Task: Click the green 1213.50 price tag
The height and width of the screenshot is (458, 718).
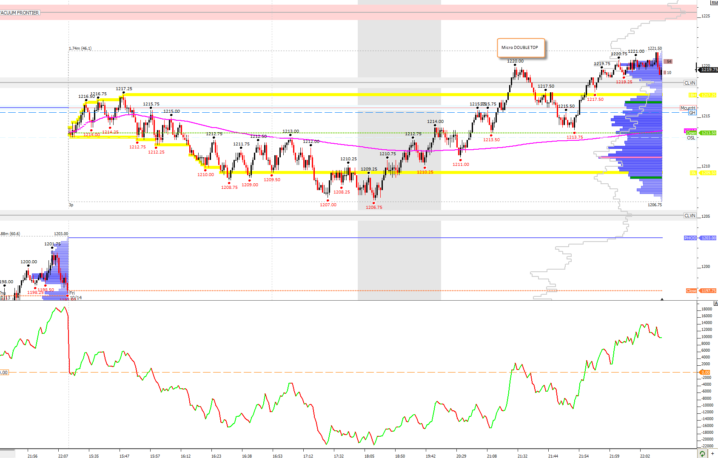Action: pyautogui.click(x=708, y=133)
